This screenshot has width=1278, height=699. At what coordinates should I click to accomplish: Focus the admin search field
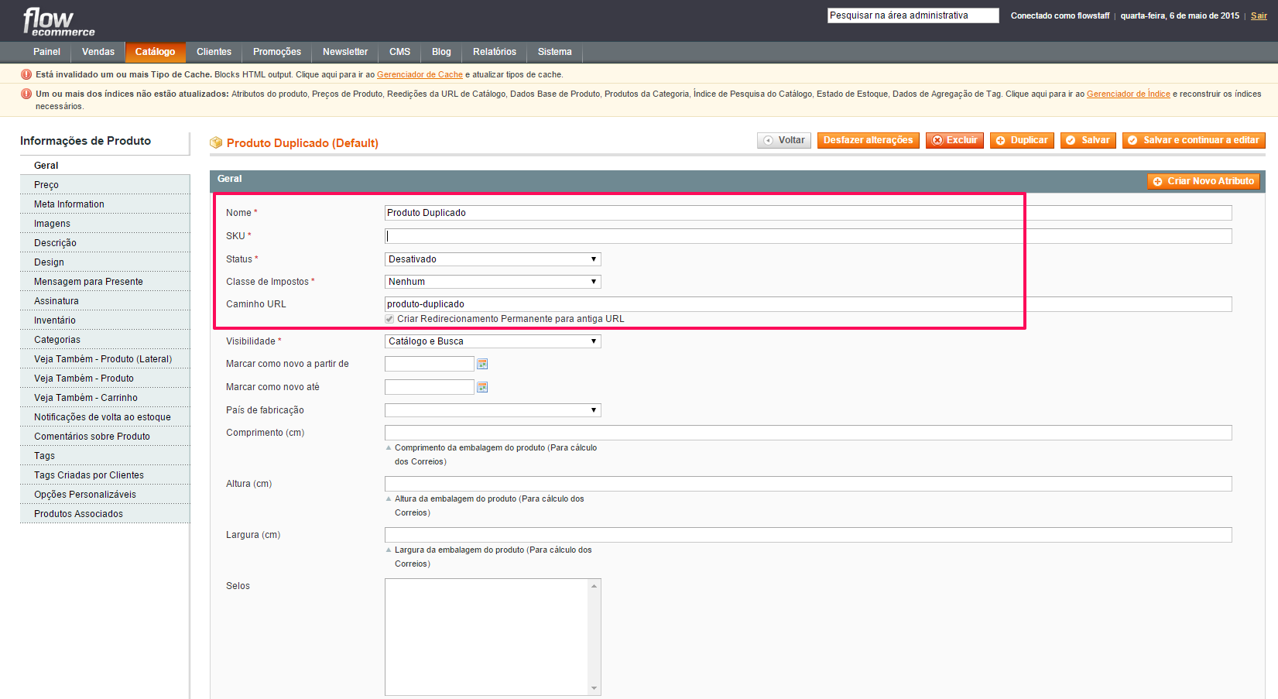913,15
